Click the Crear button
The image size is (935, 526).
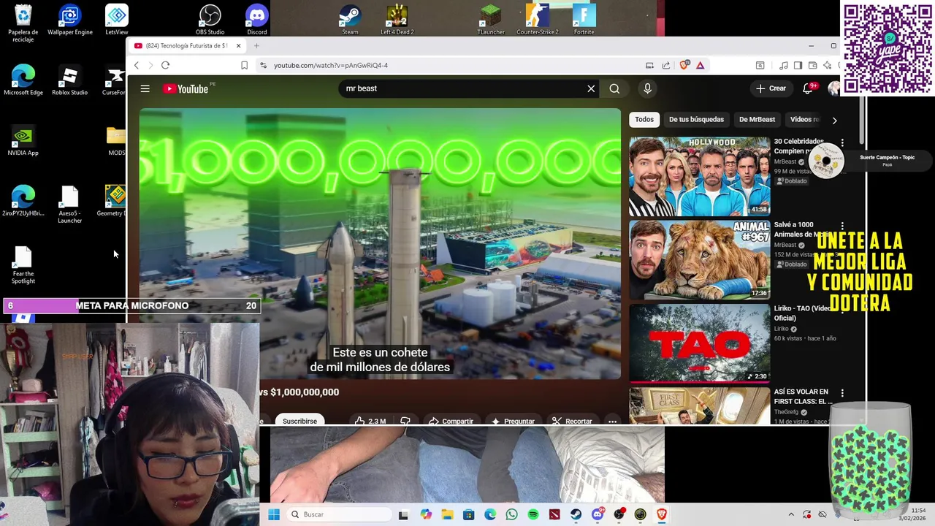click(771, 88)
